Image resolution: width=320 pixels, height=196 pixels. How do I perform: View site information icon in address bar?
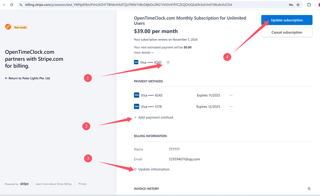tap(21, 5)
